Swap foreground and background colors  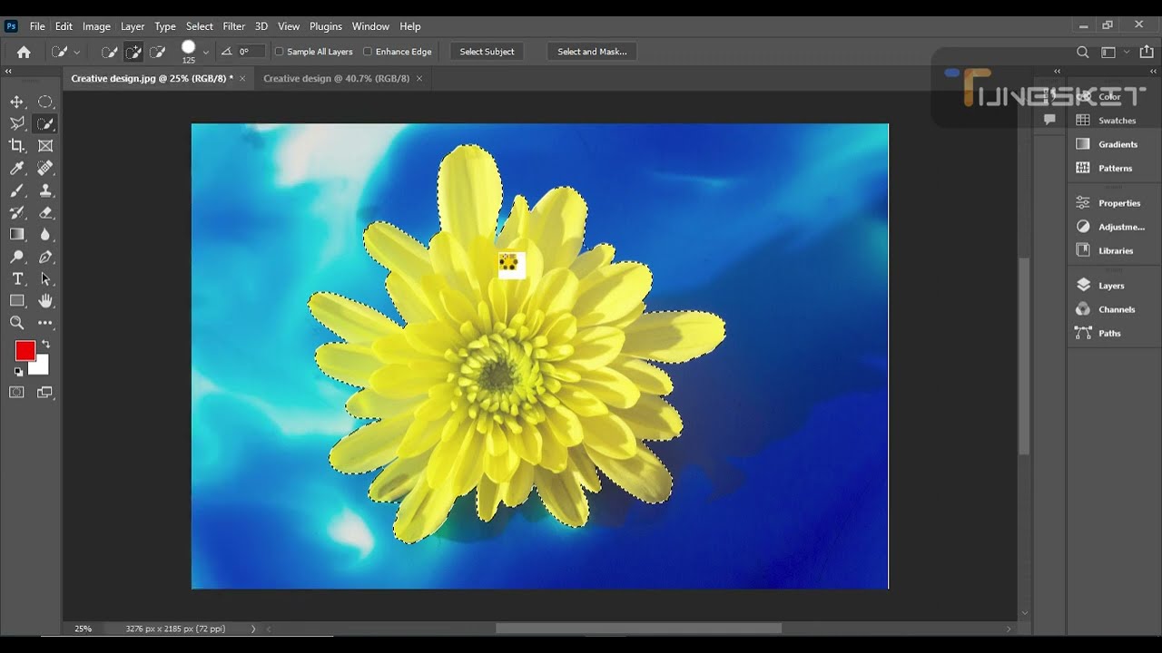45,345
